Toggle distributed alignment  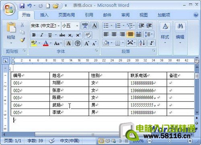(138, 34)
